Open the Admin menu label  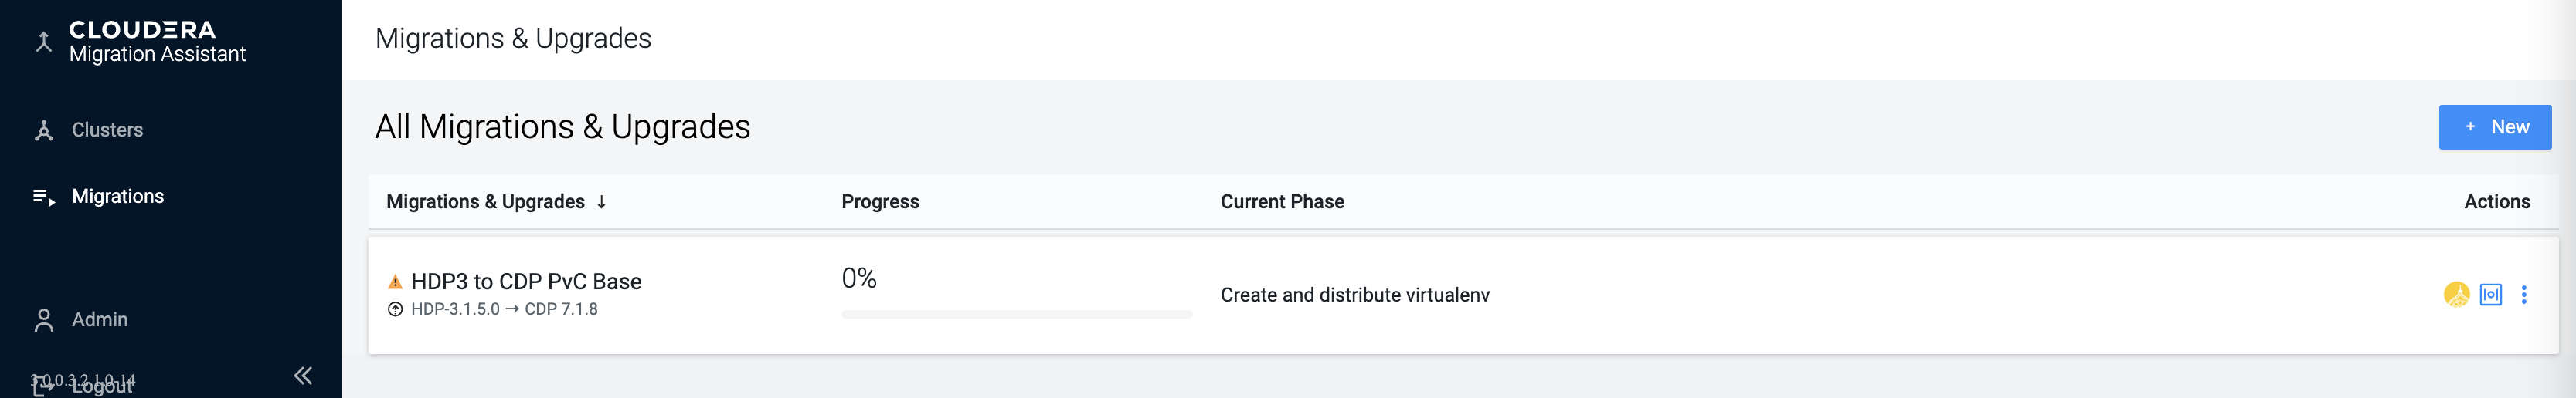(100, 320)
